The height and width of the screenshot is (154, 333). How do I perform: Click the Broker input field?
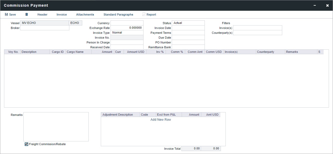(x=45, y=28)
